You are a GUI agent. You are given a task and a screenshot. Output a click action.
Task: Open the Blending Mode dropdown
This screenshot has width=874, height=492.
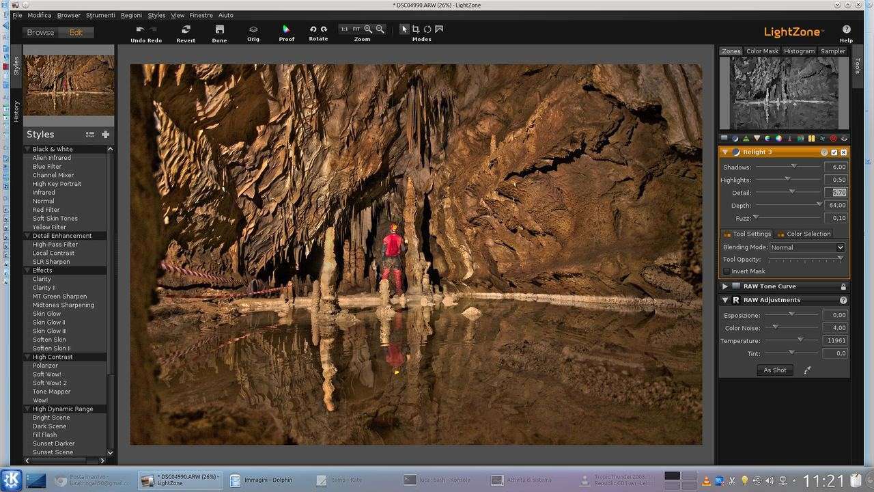807,247
